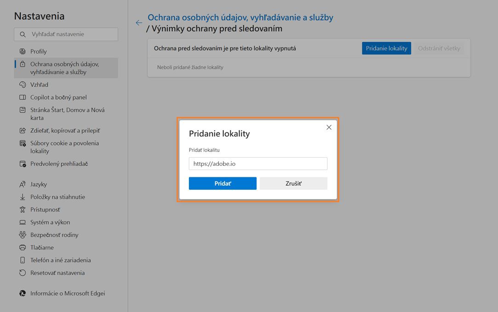The image size is (498, 312).
Task: Select the Prístupnosť accessibility icon
Action: (x=22, y=209)
